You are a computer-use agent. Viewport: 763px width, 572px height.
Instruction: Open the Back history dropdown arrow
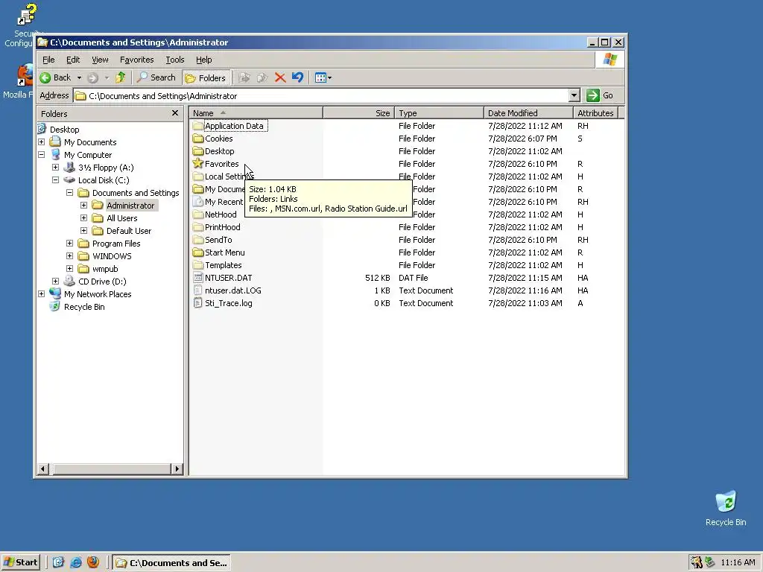tap(79, 77)
